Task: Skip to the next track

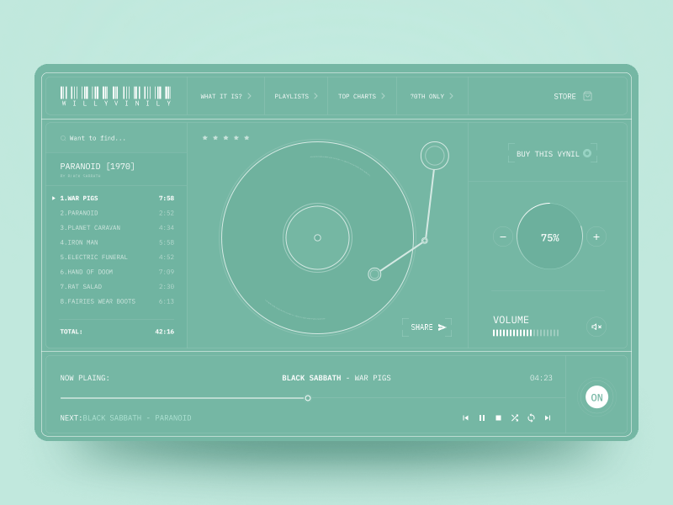Action: tap(548, 417)
